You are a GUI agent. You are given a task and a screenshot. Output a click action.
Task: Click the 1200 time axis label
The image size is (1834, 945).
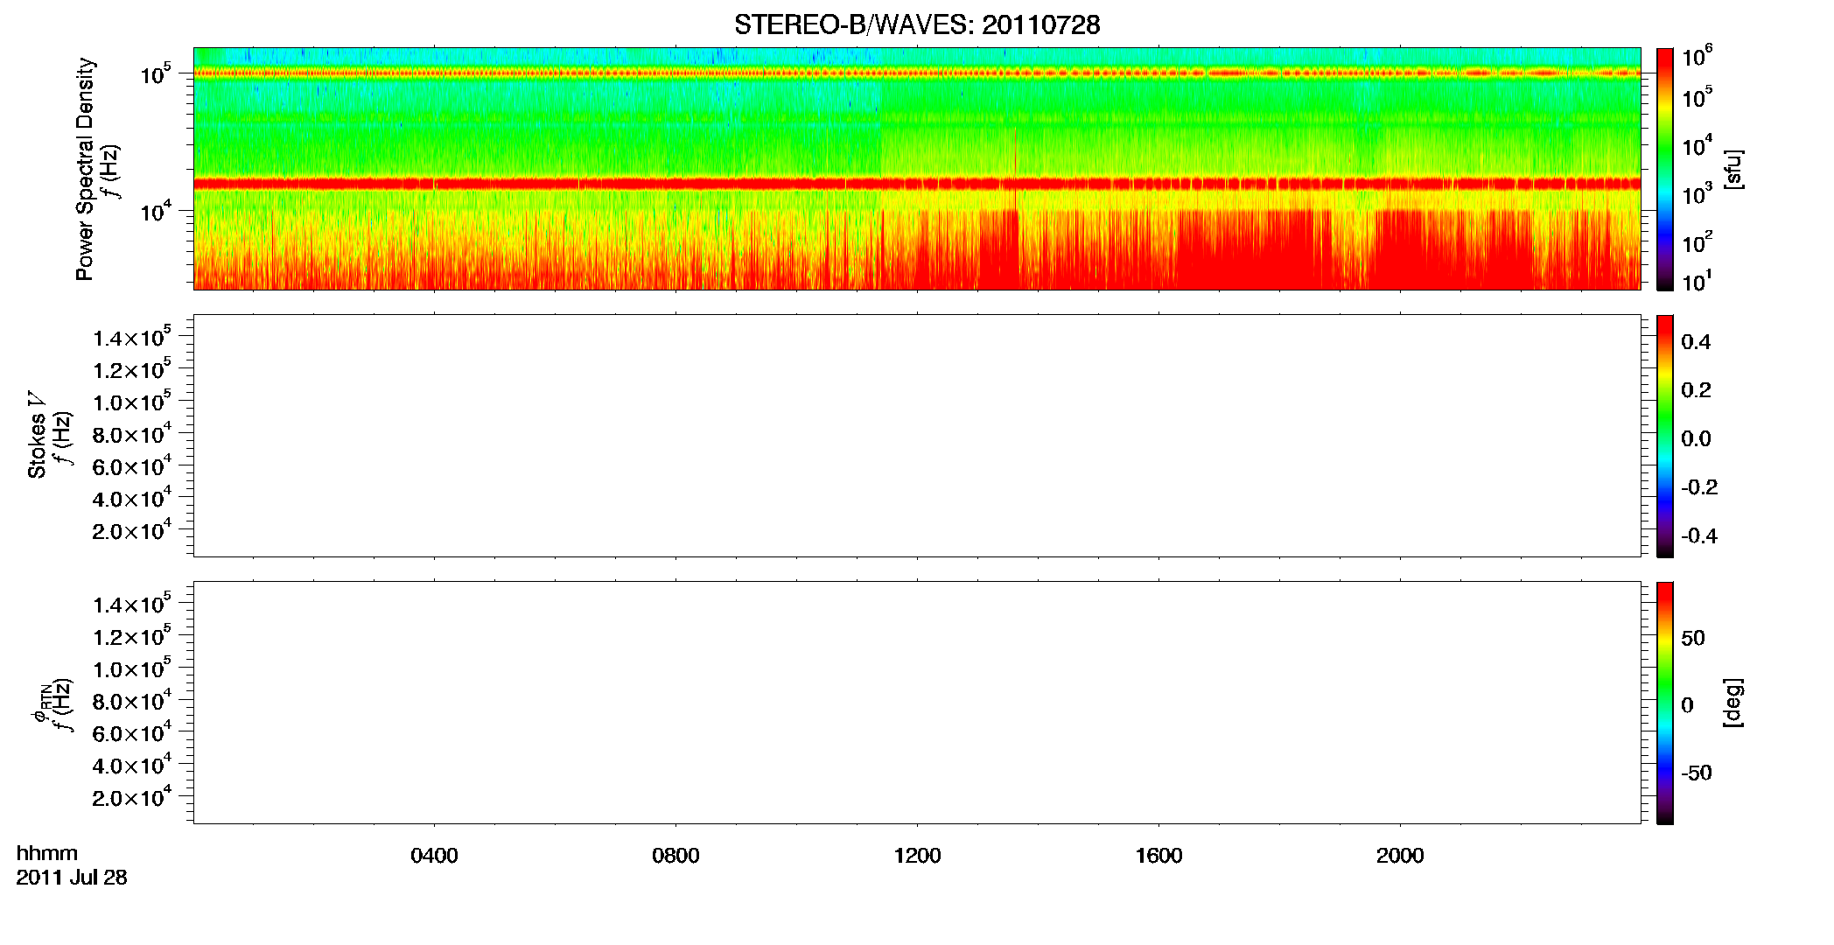917,856
